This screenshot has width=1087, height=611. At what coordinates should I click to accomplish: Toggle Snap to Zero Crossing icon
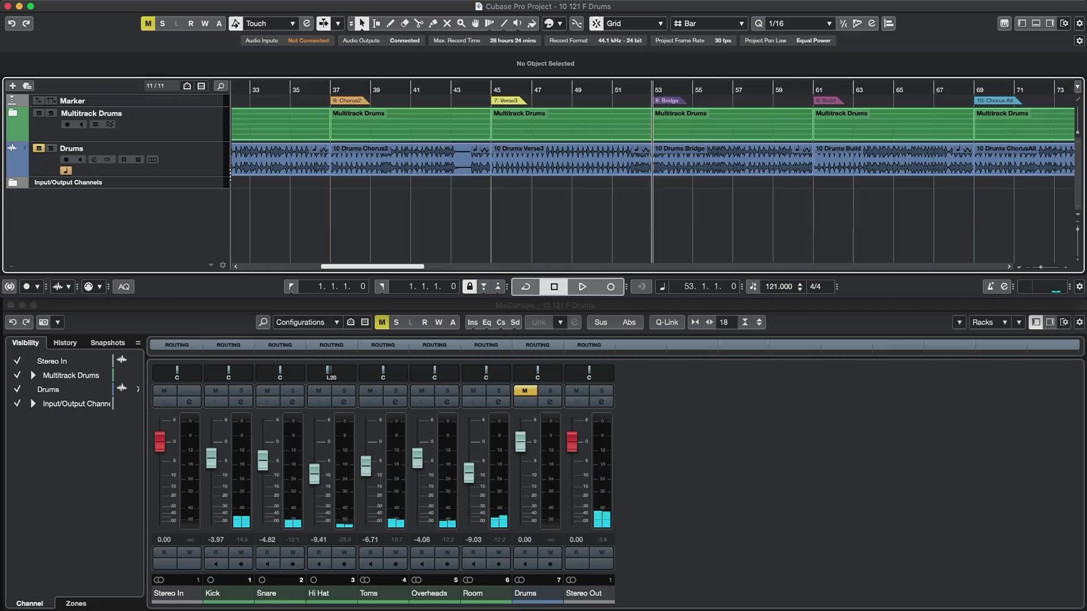tap(576, 23)
